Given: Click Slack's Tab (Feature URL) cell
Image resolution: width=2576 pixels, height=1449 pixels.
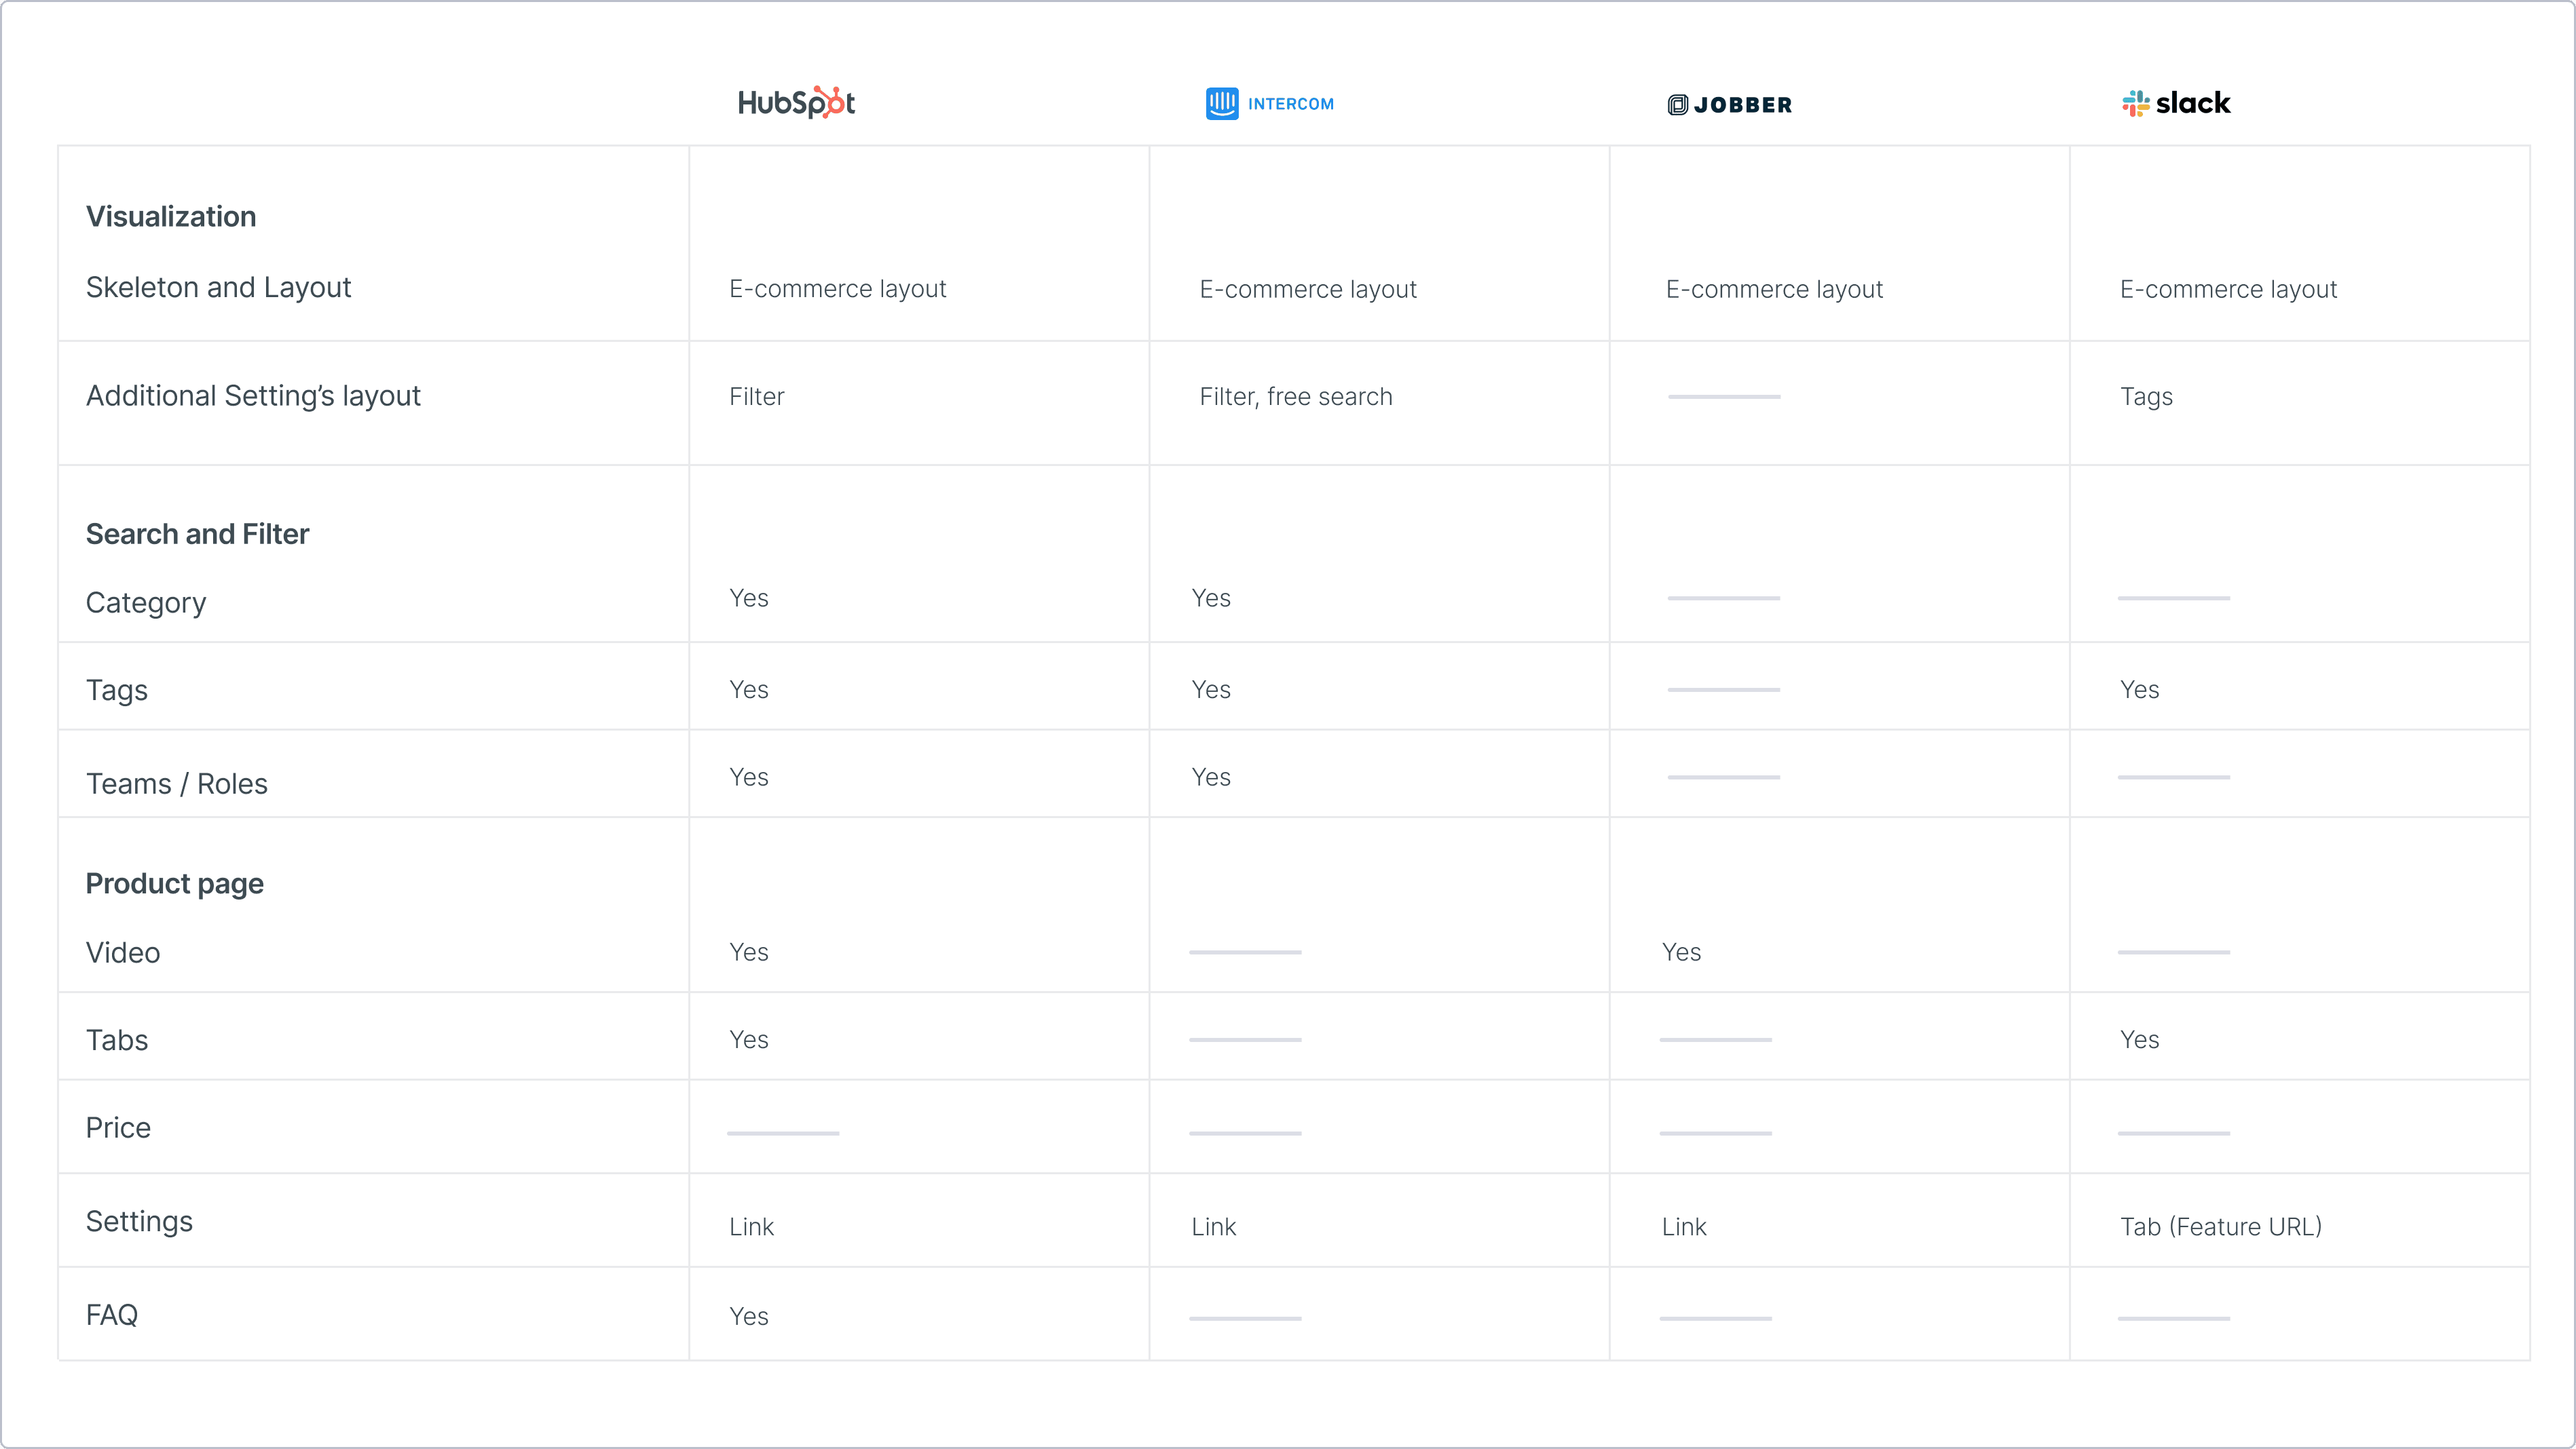Looking at the screenshot, I should click(x=2220, y=1226).
